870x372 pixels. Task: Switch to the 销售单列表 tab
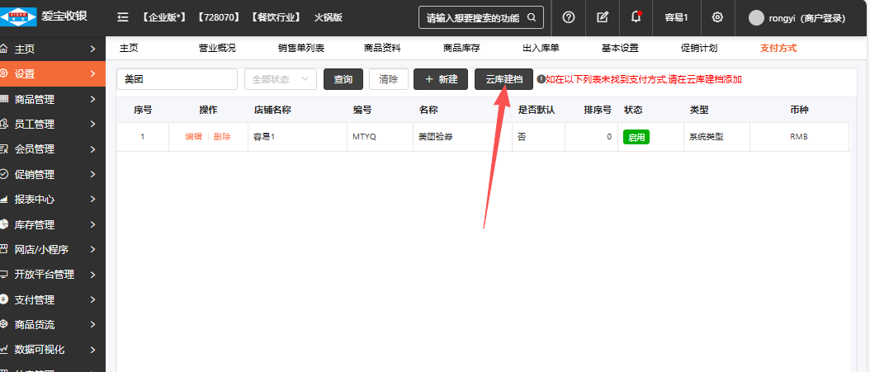[x=301, y=48]
